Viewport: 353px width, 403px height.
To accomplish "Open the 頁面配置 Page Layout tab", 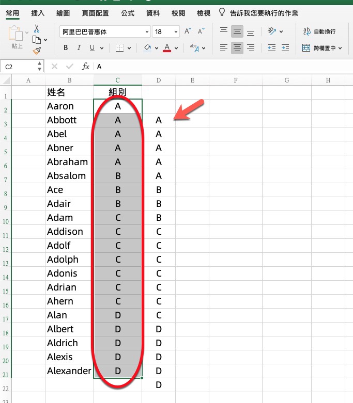I will [95, 13].
